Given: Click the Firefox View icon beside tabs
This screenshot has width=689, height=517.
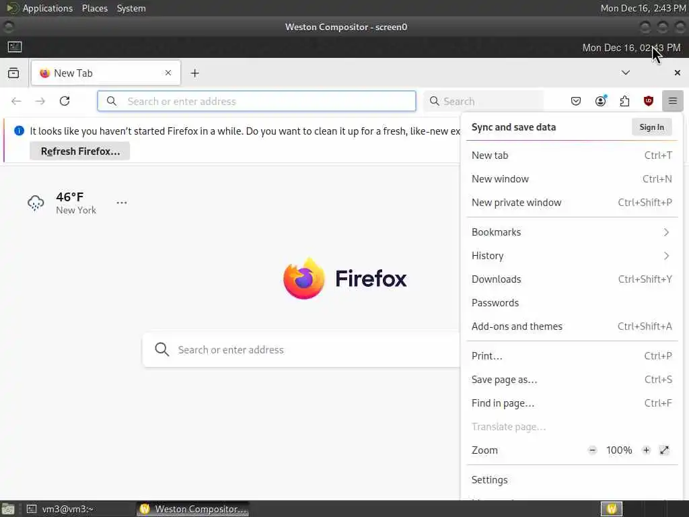Looking at the screenshot, I should (x=13, y=73).
